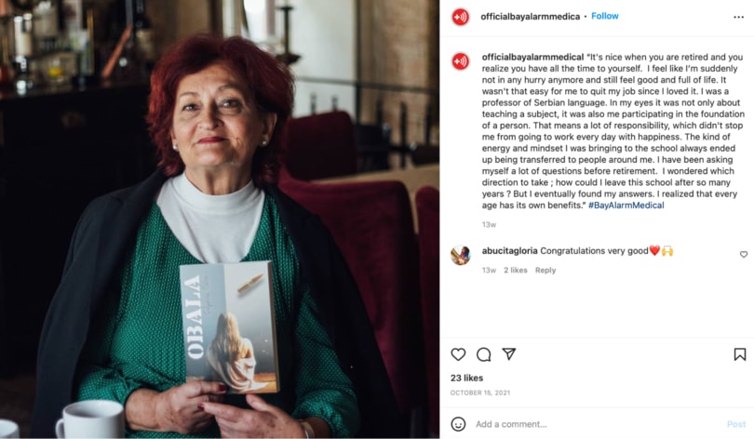
Task: Click the photo of woman holding book
Action: pos(220,219)
